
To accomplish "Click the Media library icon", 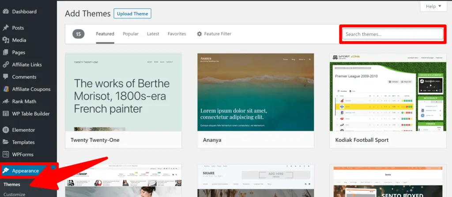I will tap(5, 40).
